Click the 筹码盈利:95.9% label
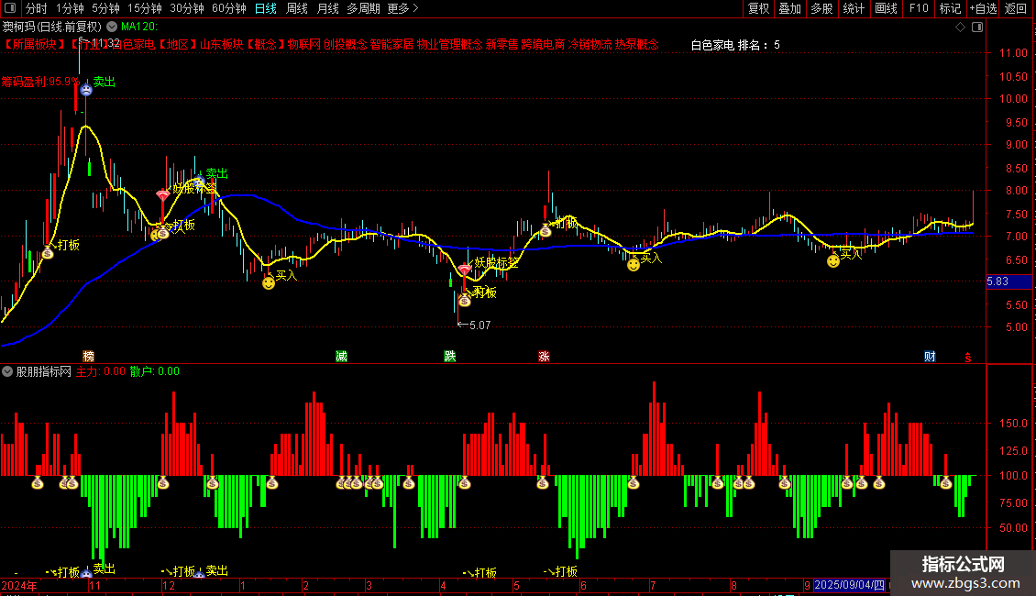The image size is (1036, 596). (x=40, y=82)
